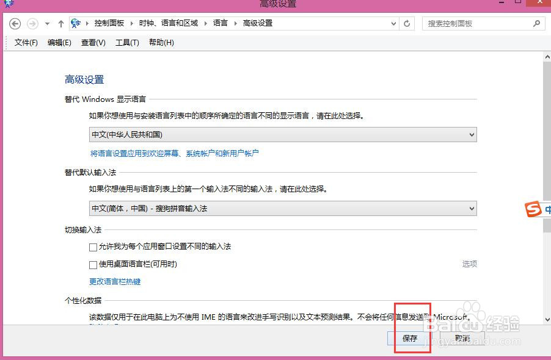
Task: Open the Windows display language dropdown
Action: click(x=471, y=134)
